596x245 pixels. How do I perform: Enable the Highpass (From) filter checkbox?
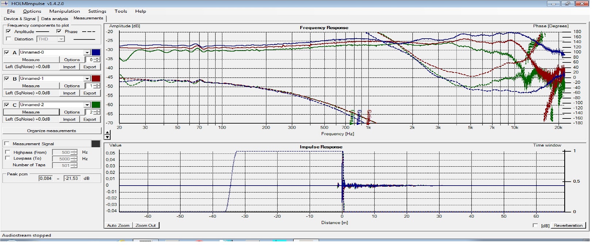[8, 152]
